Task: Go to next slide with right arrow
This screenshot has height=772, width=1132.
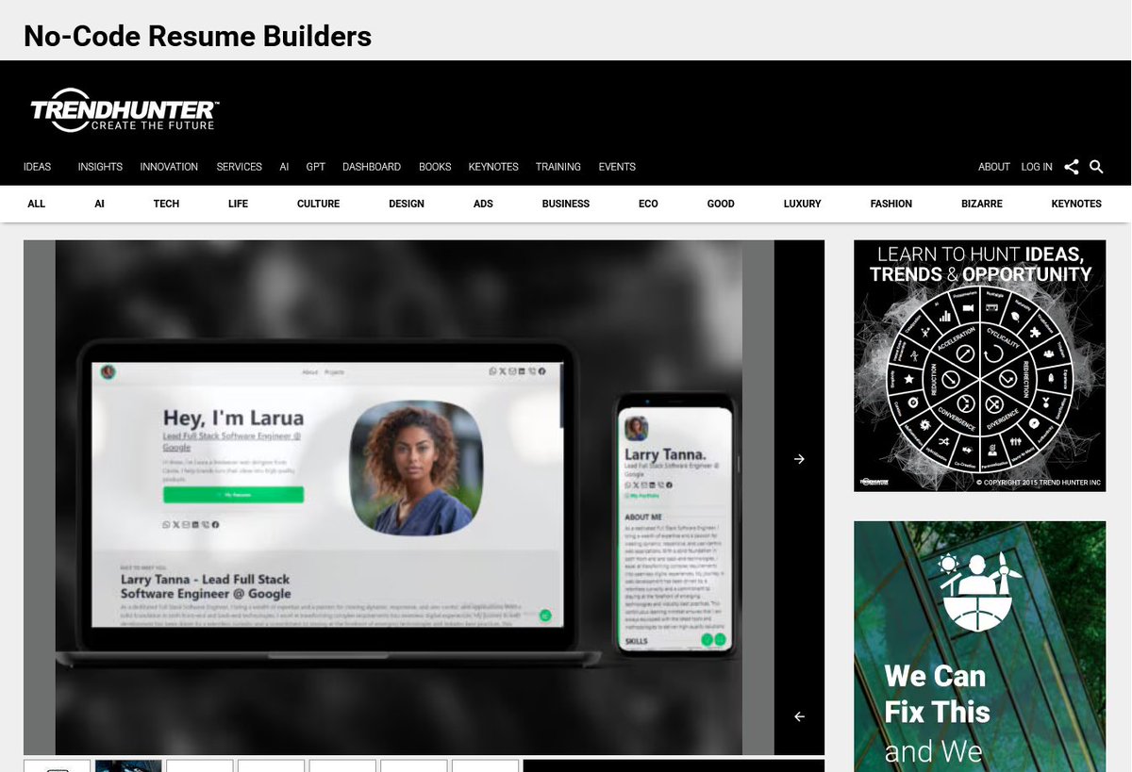Action: (799, 459)
